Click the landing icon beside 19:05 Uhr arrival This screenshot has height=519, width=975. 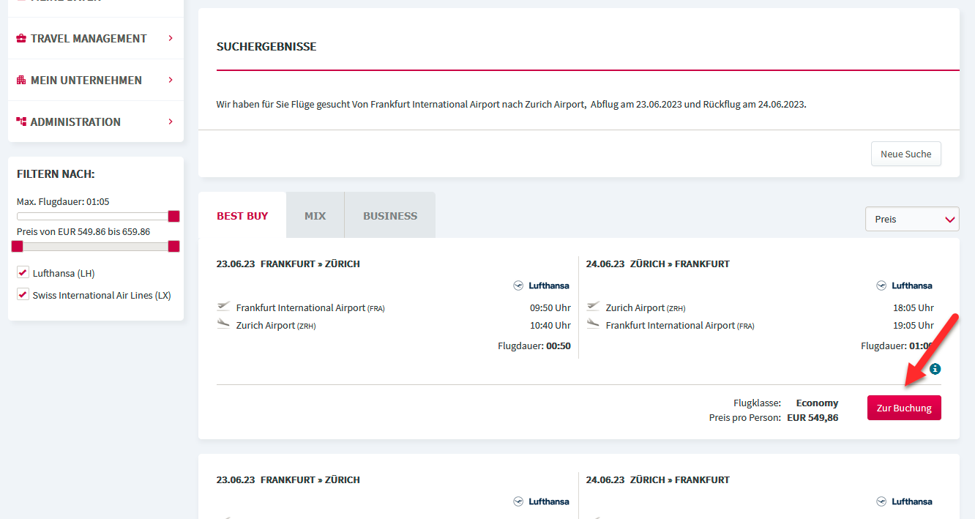[594, 324]
